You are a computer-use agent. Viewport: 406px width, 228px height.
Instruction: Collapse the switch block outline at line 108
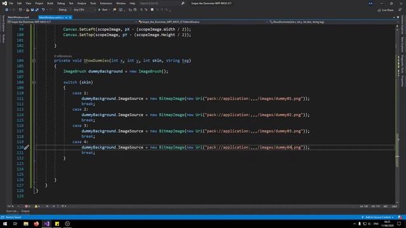click(34, 82)
